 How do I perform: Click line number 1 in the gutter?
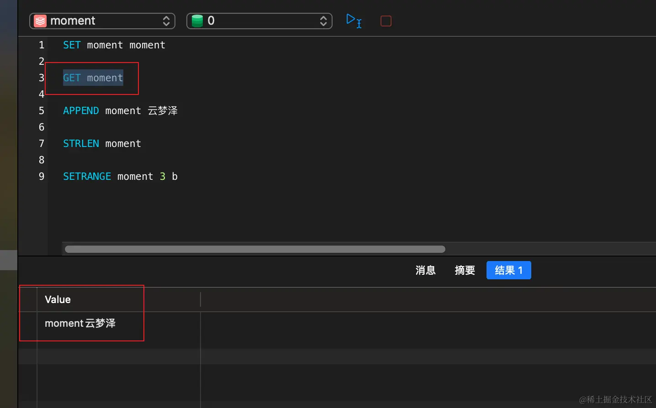click(x=42, y=45)
